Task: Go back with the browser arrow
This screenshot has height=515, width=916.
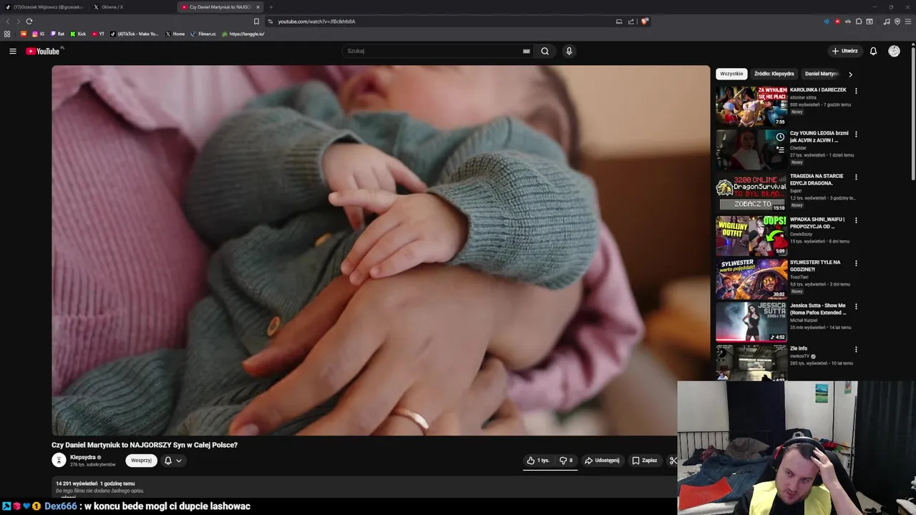Action: pos(8,21)
